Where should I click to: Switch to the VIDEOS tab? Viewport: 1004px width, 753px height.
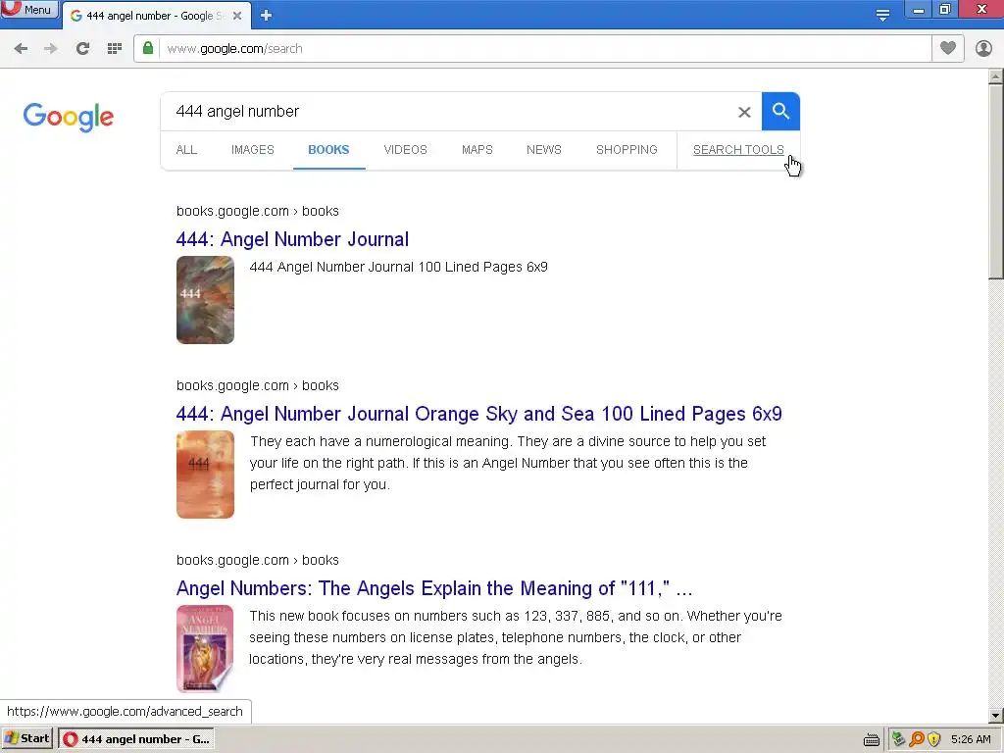tap(405, 150)
